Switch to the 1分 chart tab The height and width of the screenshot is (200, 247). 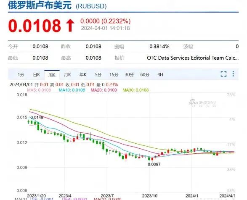(x=21, y=75)
